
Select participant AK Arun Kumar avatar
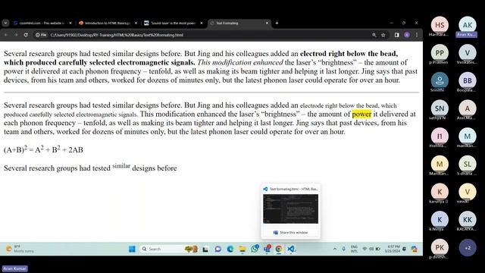468,25
